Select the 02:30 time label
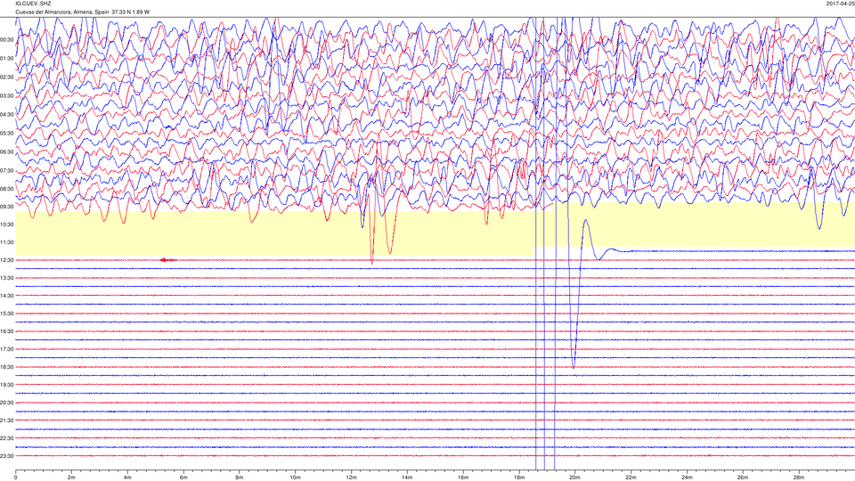Image resolution: width=855 pixels, height=481 pixels. pyautogui.click(x=7, y=77)
